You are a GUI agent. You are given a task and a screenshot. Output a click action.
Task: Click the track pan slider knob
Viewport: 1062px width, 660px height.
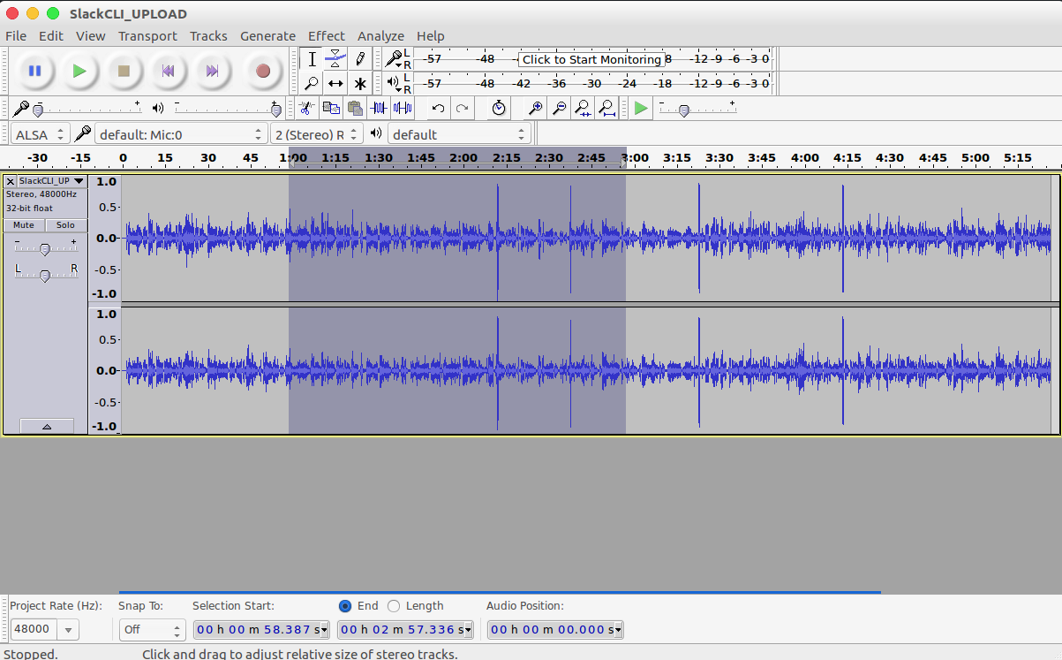pyautogui.click(x=45, y=276)
